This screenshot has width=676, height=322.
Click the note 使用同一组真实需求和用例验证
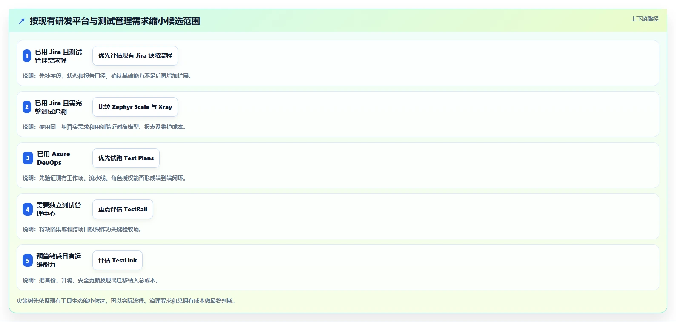105,127
